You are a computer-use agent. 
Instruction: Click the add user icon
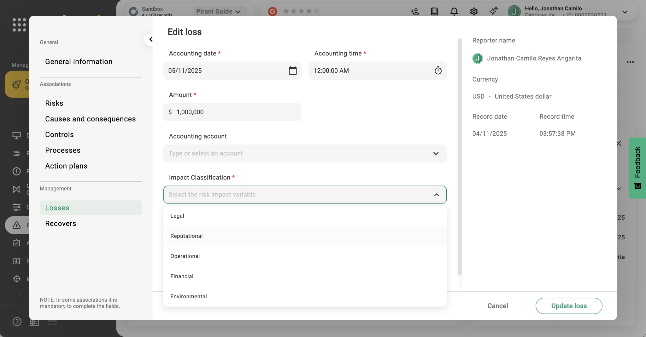click(x=414, y=12)
